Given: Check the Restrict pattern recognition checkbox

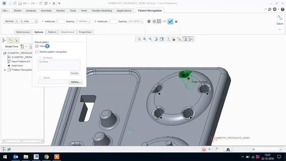Looking at the screenshot, I should coord(37,52).
